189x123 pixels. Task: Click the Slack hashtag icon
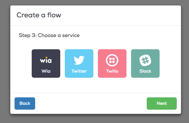(x=145, y=60)
